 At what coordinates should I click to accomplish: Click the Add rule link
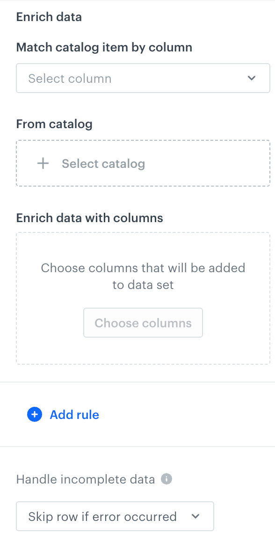74,414
